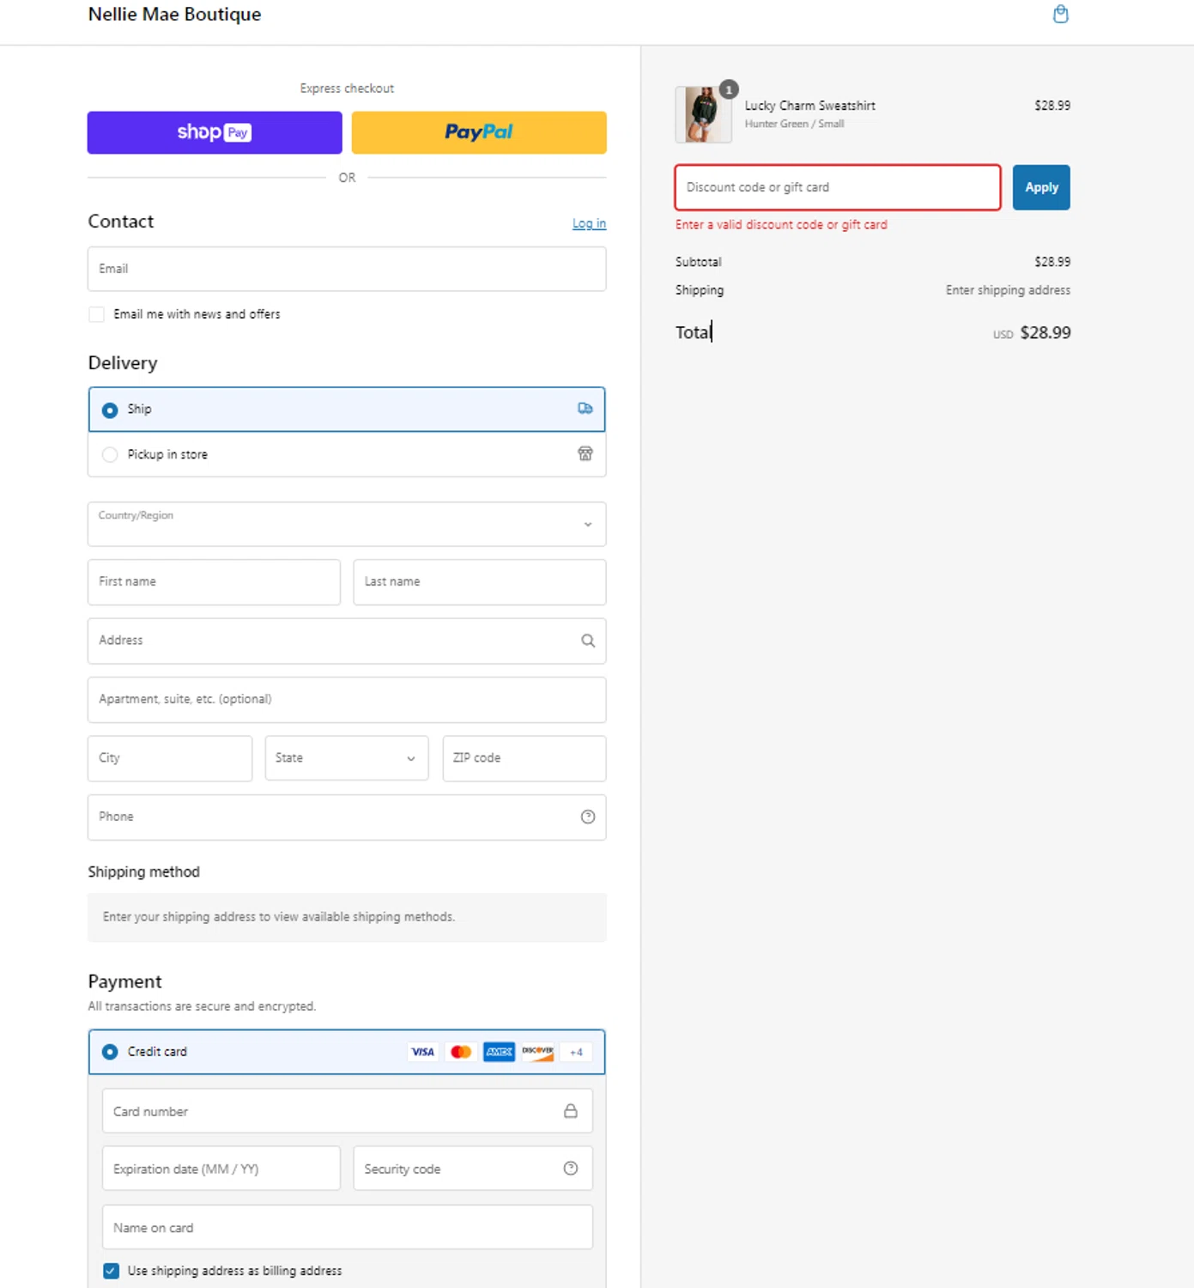
Task: Expand the State dropdown
Action: tap(347, 758)
